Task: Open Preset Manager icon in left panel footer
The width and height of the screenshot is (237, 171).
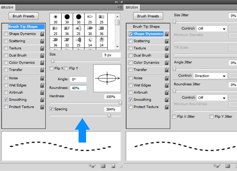Action: [x=103, y=166]
